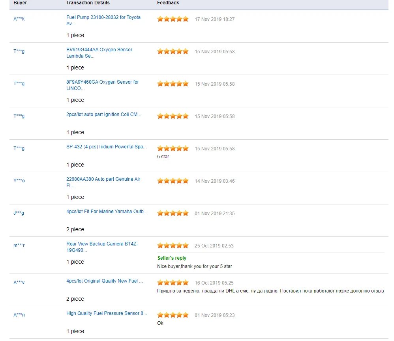Open the 22680AA380 Genuine Air Fl listing

click(x=103, y=182)
